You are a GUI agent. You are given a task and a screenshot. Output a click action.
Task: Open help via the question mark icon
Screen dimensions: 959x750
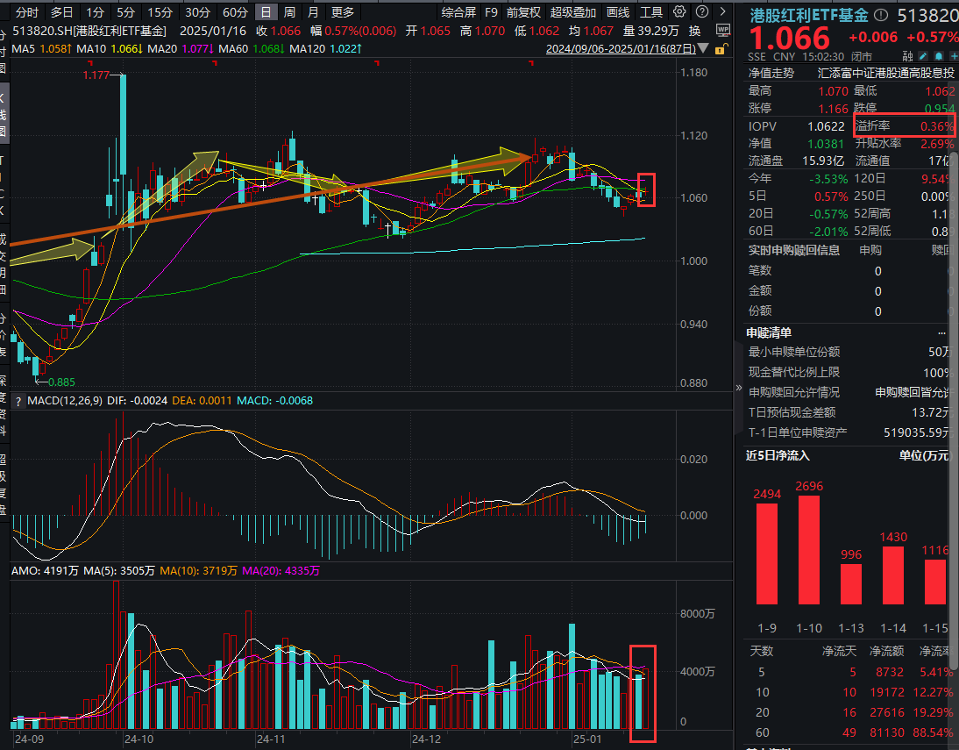pos(701,12)
